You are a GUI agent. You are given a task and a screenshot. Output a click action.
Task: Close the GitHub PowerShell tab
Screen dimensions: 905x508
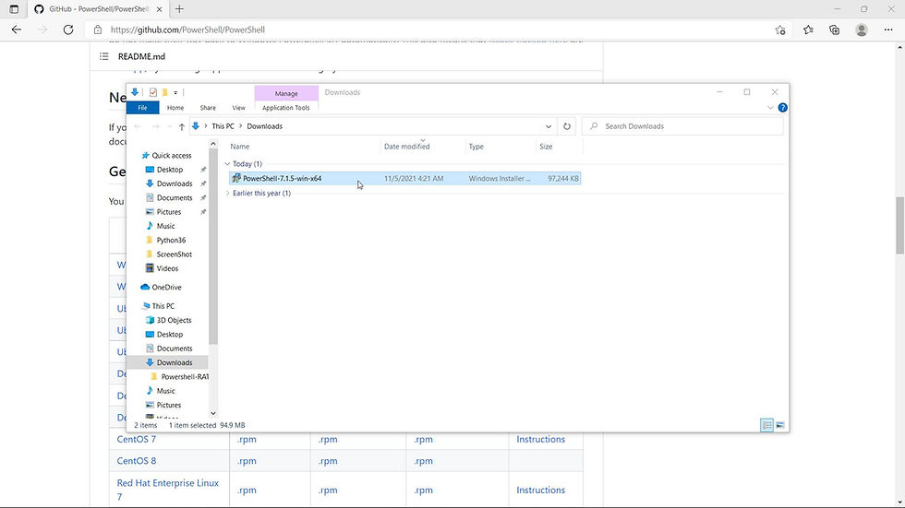point(159,9)
